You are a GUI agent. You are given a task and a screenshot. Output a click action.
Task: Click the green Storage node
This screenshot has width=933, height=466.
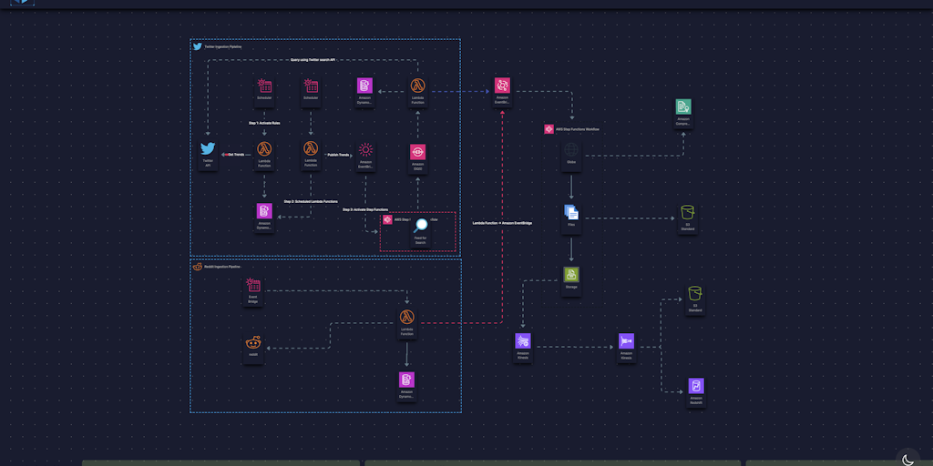pyautogui.click(x=570, y=275)
